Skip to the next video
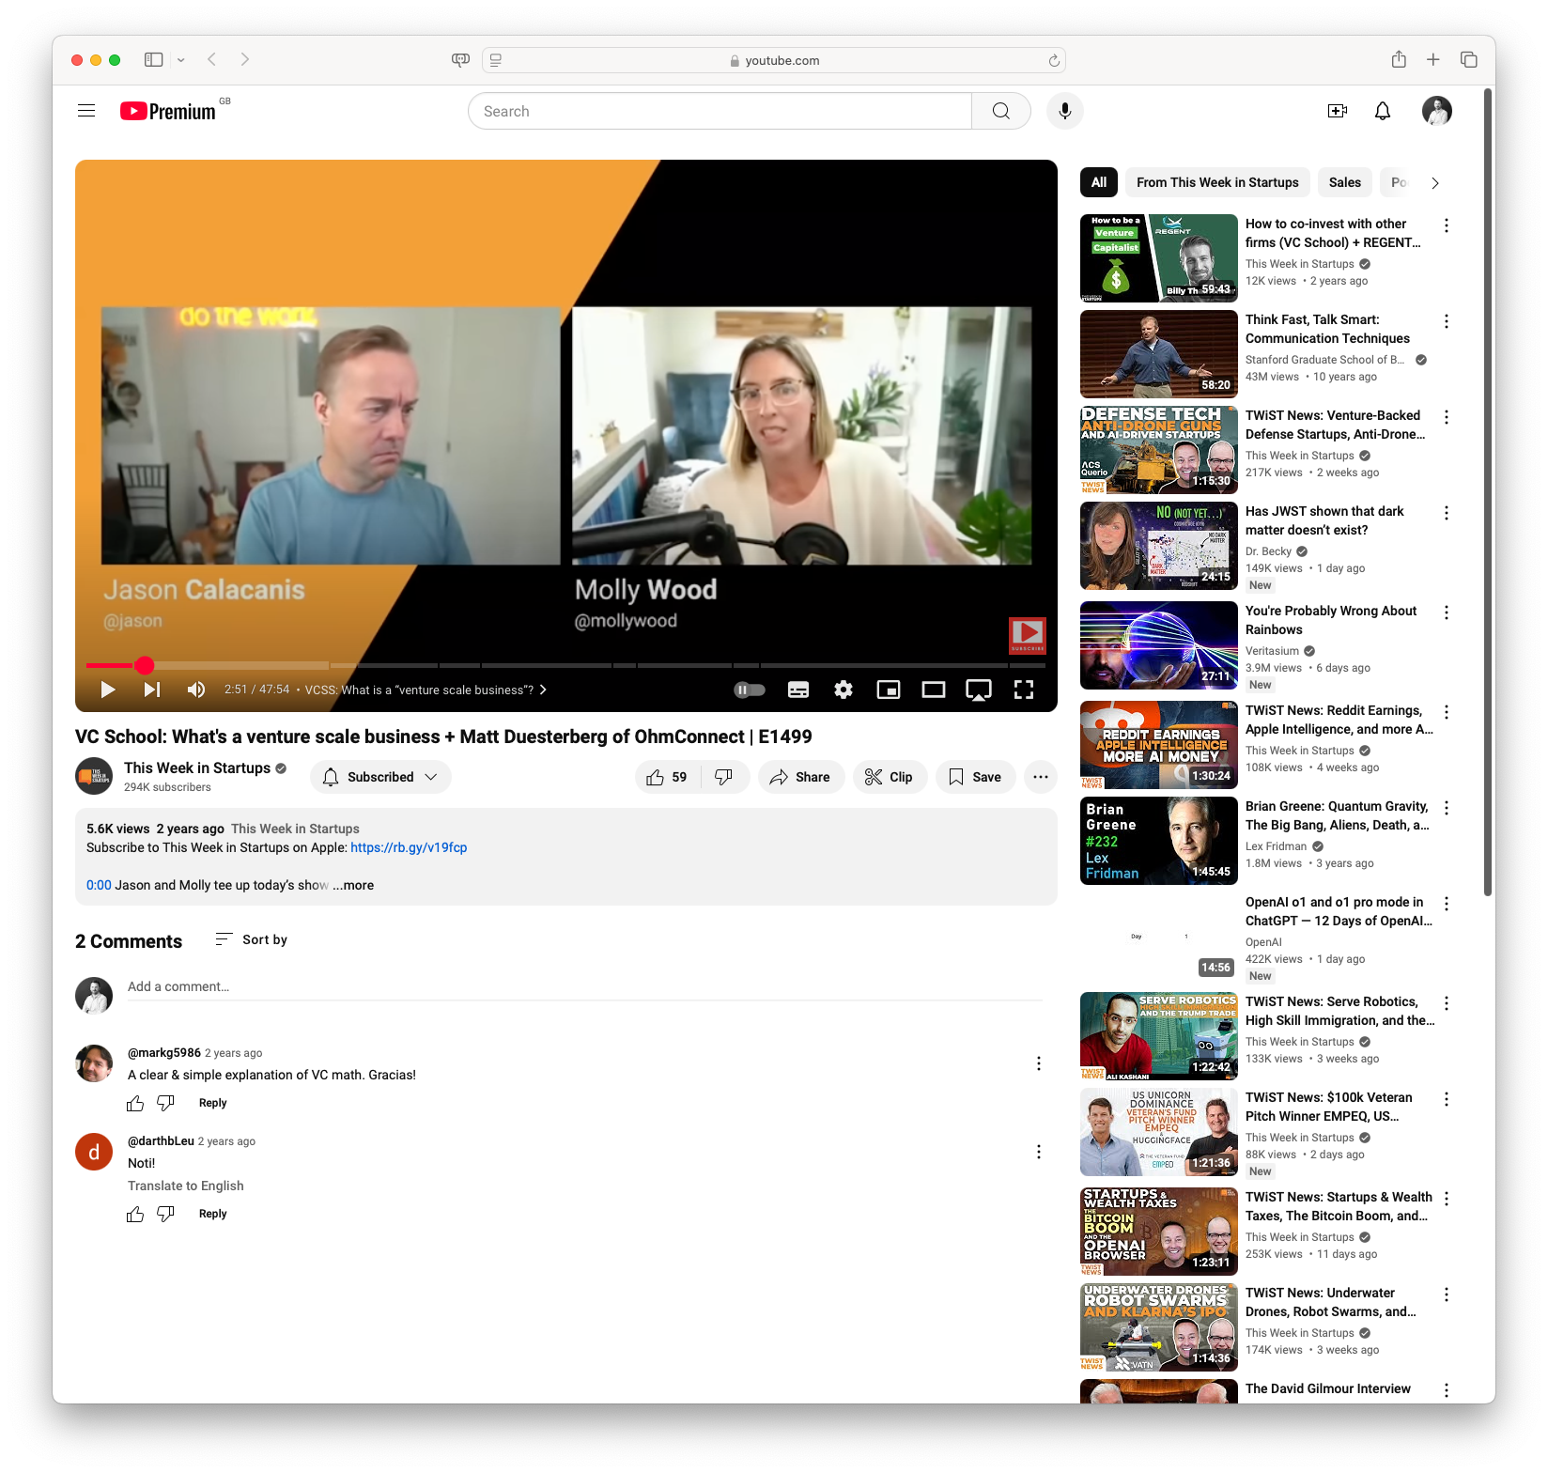 coord(152,690)
